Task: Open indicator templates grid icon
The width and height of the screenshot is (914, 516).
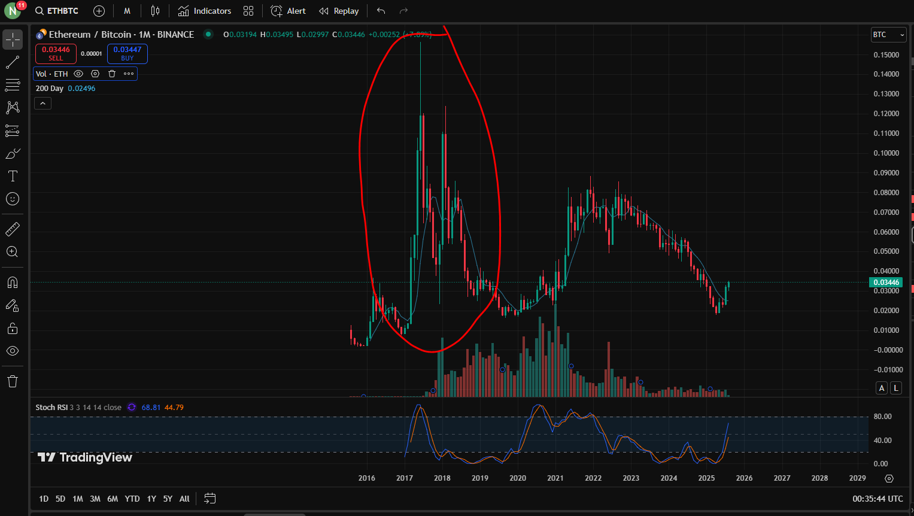Action: 248,11
